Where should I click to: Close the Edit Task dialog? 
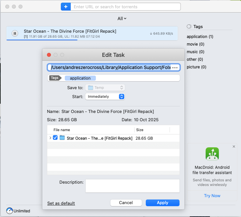click(x=49, y=55)
